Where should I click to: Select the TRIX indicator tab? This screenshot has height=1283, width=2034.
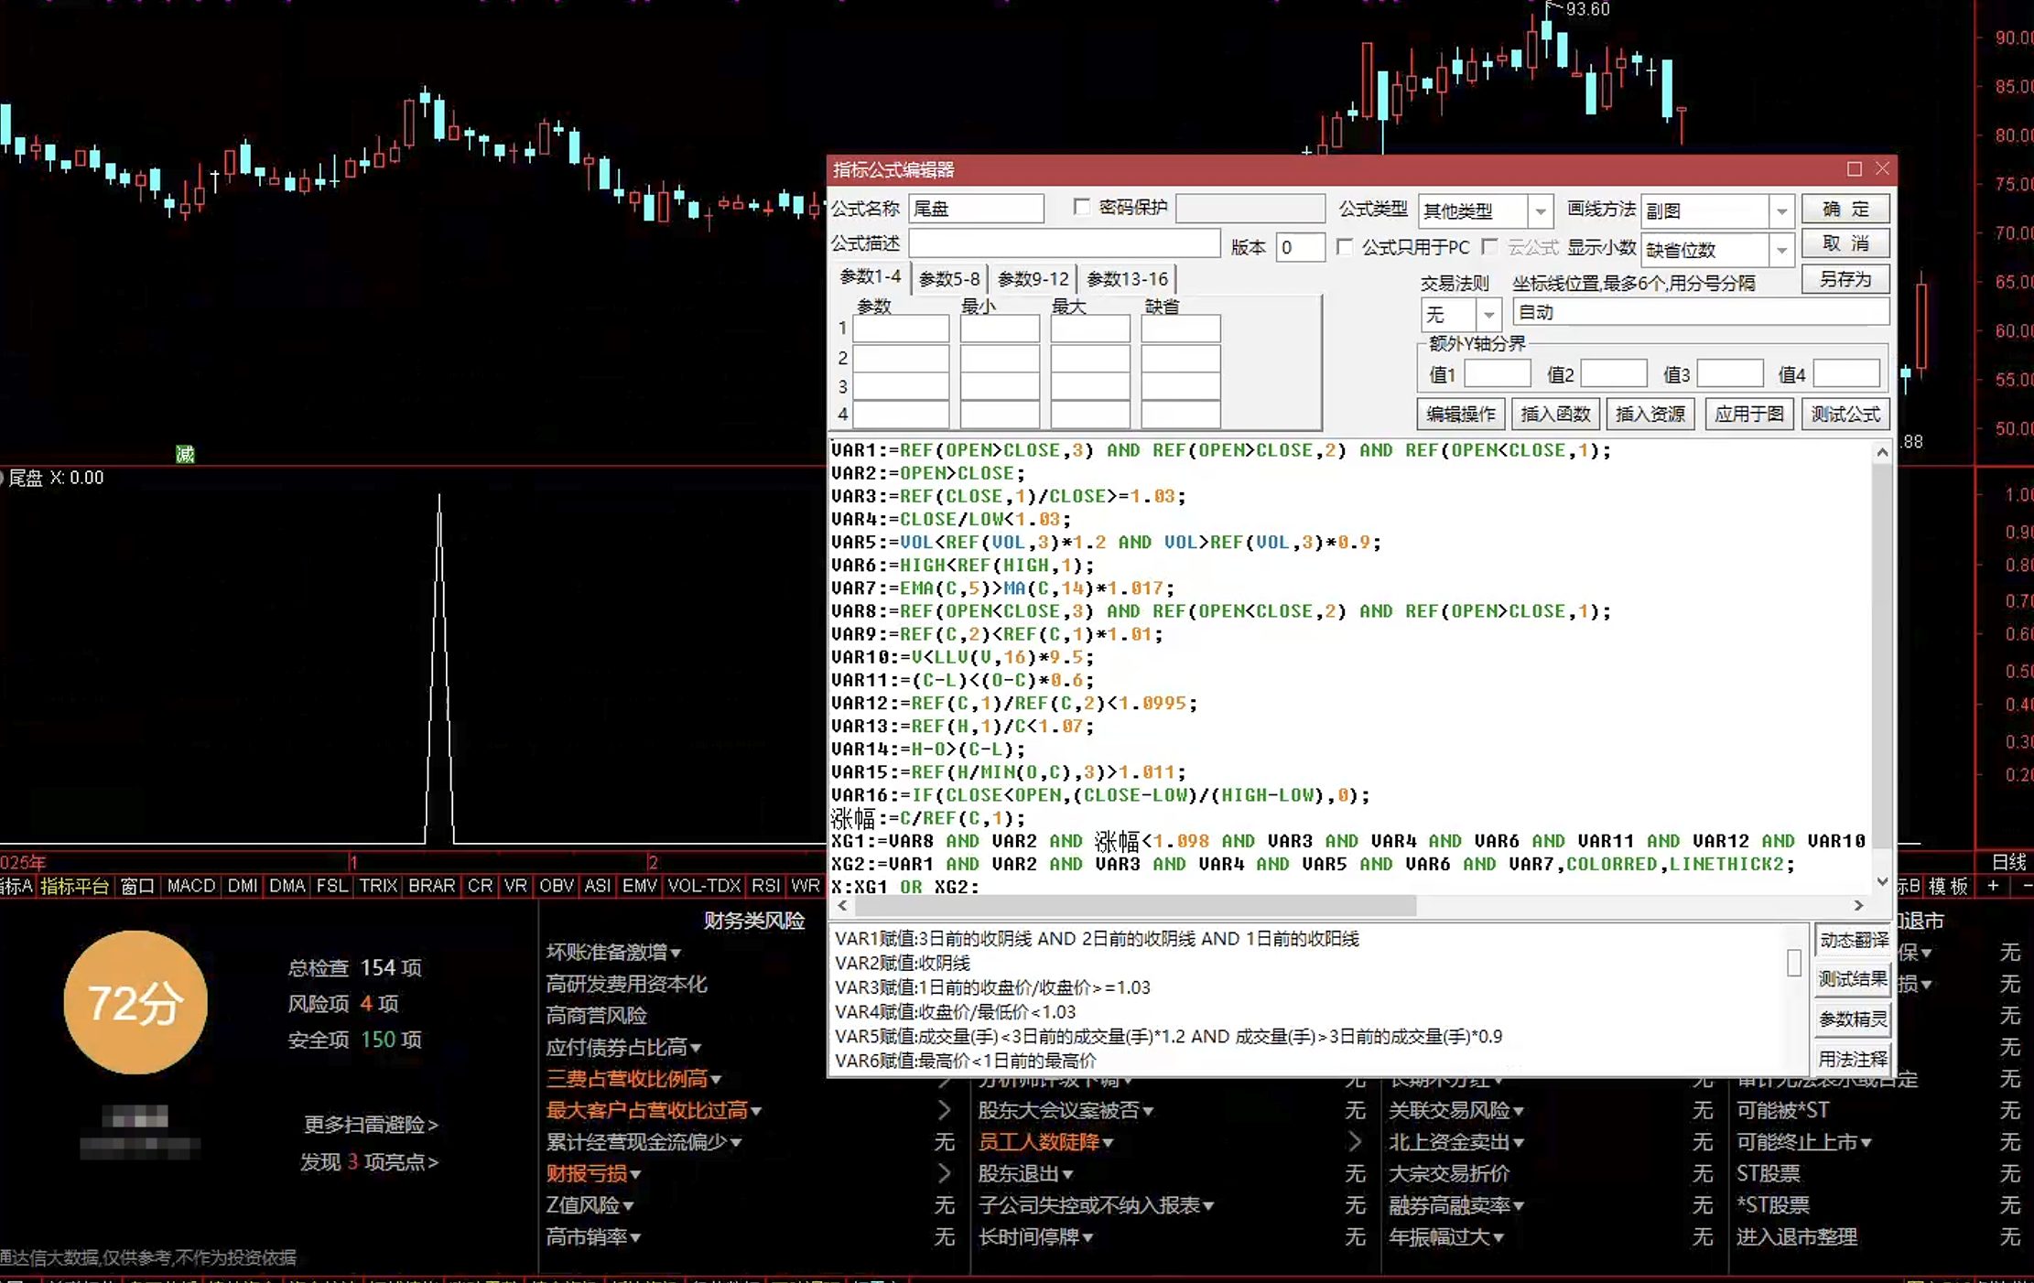pos(378,886)
